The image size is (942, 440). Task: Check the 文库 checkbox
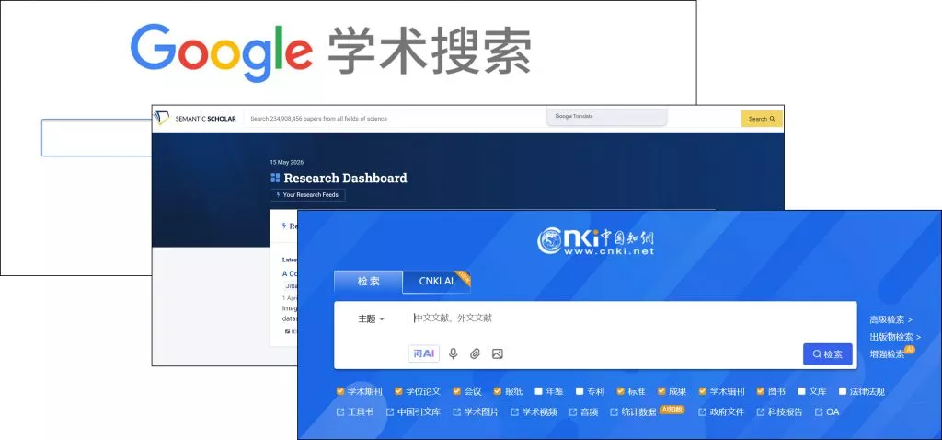(x=802, y=391)
